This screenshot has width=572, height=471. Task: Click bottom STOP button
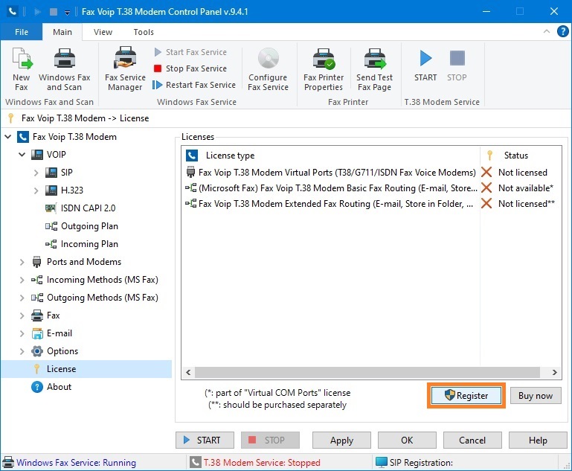270,440
